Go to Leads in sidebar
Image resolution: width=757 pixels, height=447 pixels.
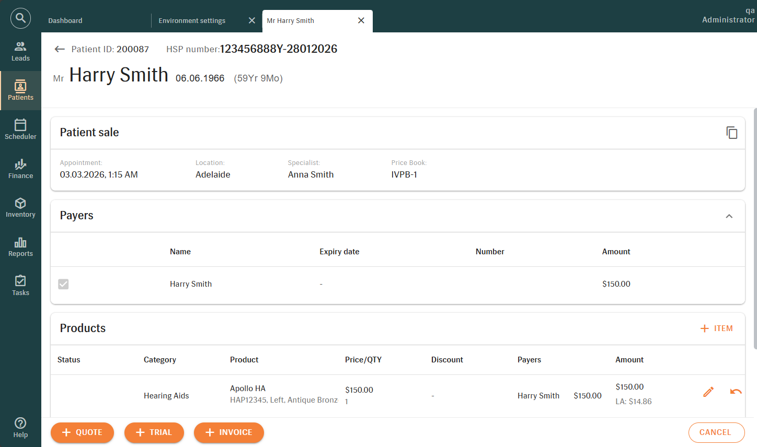click(20, 51)
